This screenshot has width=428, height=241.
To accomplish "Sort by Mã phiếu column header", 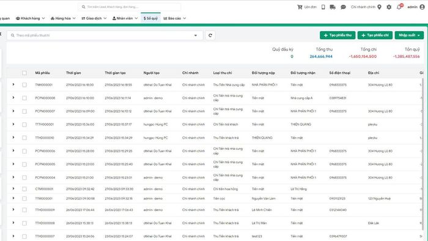I will 42,73.
